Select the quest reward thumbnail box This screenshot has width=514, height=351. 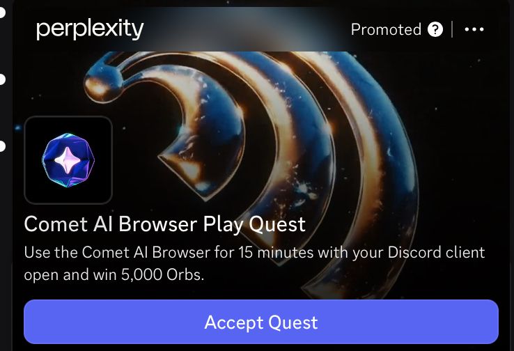coord(68,160)
